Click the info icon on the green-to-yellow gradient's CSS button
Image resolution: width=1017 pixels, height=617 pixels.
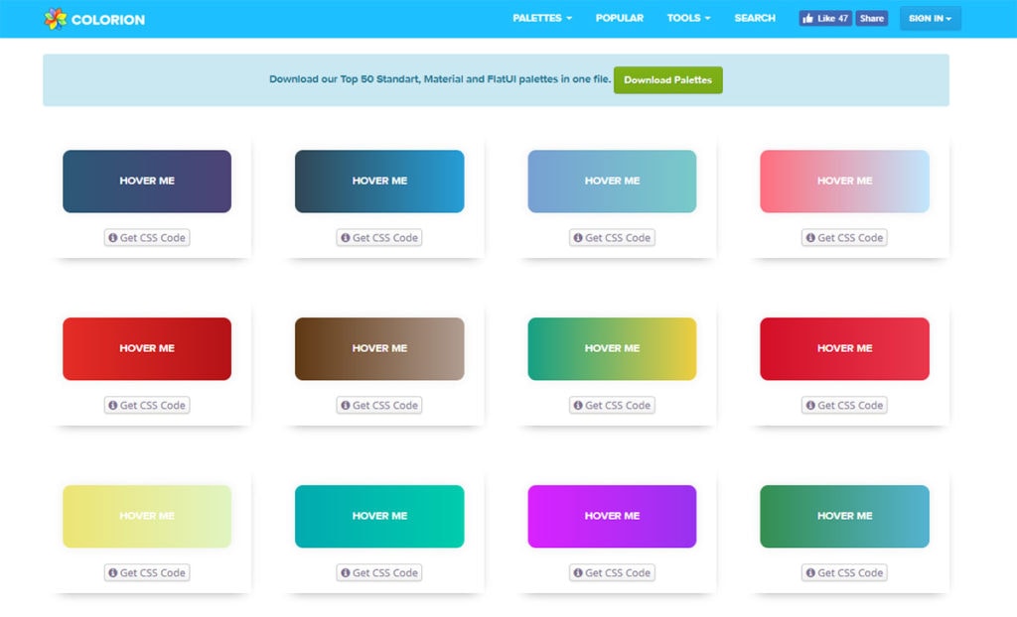[x=578, y=405]
